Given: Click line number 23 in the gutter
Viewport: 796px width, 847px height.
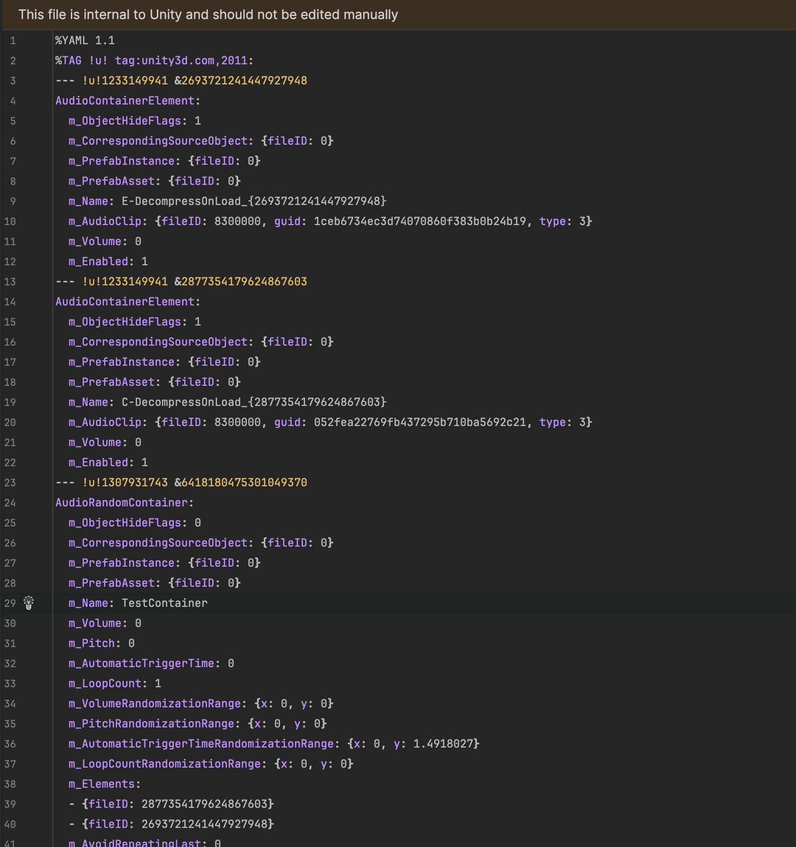Looking at the screenshot, I should 10,483.
